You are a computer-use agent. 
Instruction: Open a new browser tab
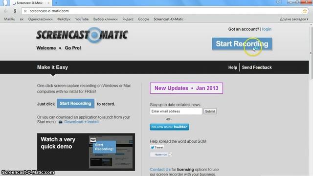pos(56,3)
